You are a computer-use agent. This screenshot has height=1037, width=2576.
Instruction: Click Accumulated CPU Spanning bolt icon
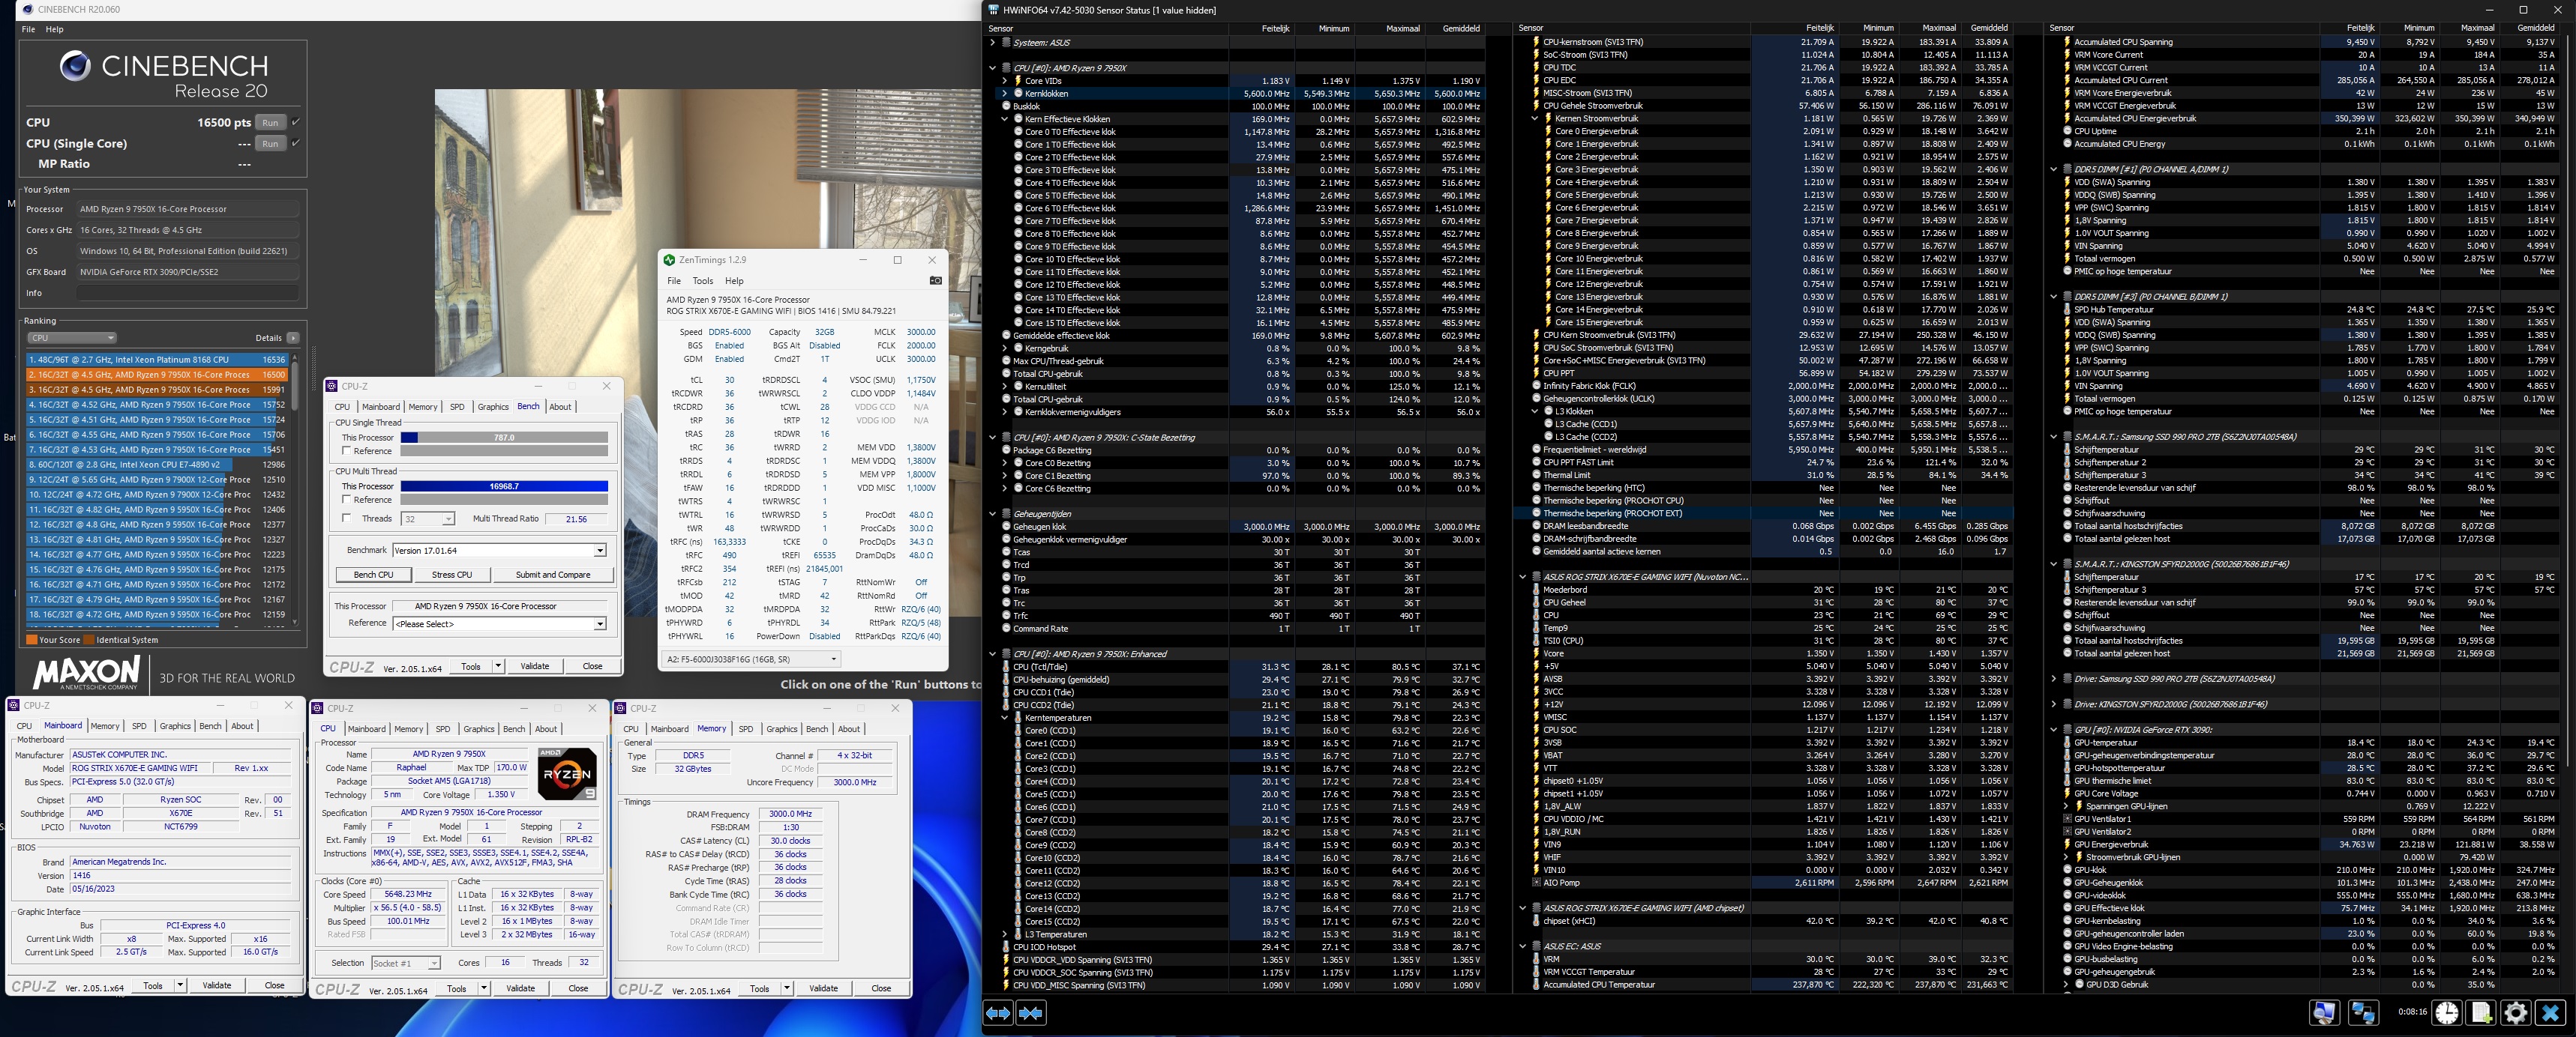(x=2066, y=42)
